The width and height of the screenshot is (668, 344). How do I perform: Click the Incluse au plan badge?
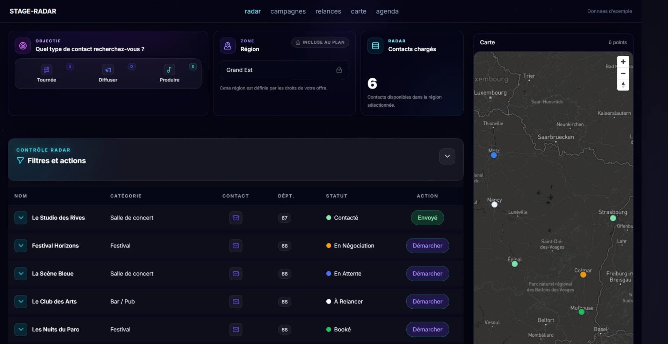320,42
